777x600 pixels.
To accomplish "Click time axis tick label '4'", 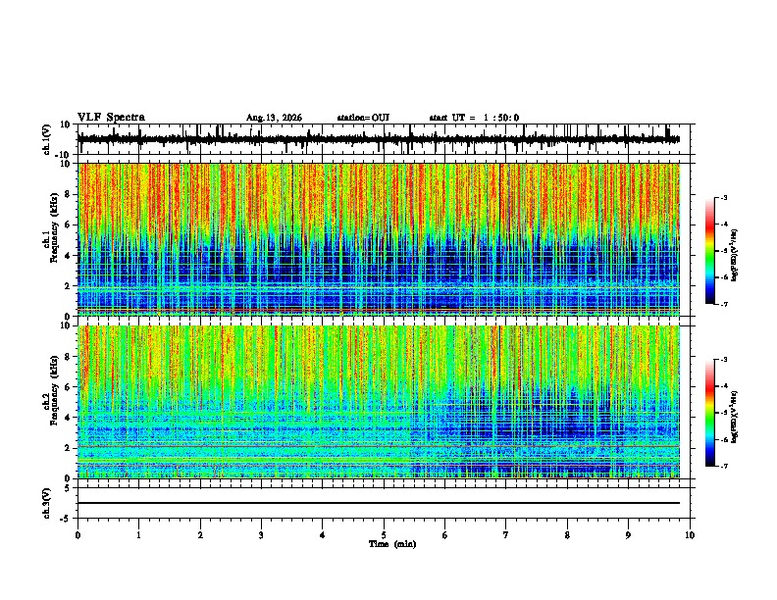I will point(323,535).
